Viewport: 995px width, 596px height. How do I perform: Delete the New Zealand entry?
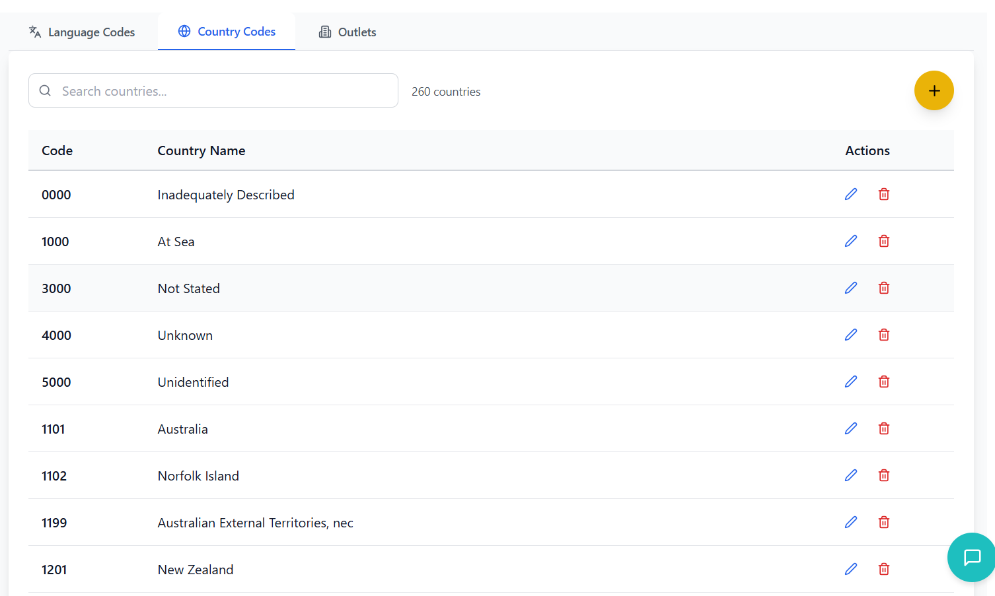[883, 569]
